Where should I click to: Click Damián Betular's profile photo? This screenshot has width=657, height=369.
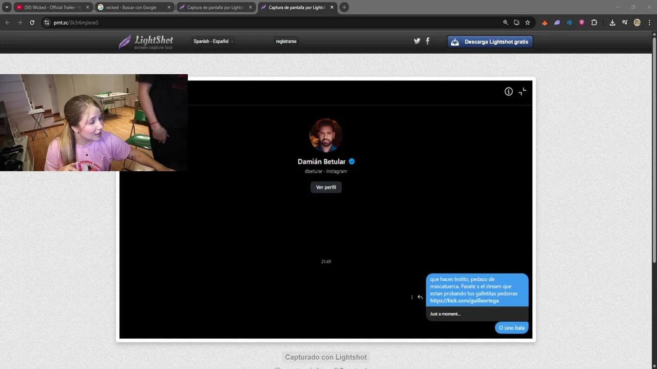pyautogui.click(x=326, y=135)
